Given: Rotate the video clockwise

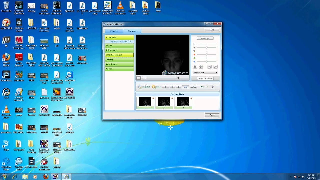Looking at the screenshot, I should [x=215, y=67].
